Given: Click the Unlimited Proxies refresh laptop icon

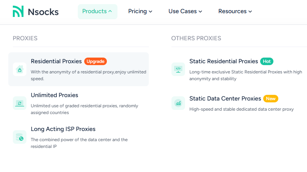Looking at the screenshot, I should pos(20,103).
